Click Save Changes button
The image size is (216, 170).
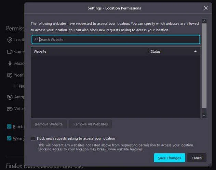pos(170,158)
